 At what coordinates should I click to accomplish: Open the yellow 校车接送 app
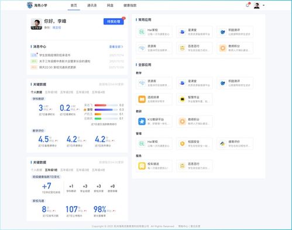coord(154,166)
